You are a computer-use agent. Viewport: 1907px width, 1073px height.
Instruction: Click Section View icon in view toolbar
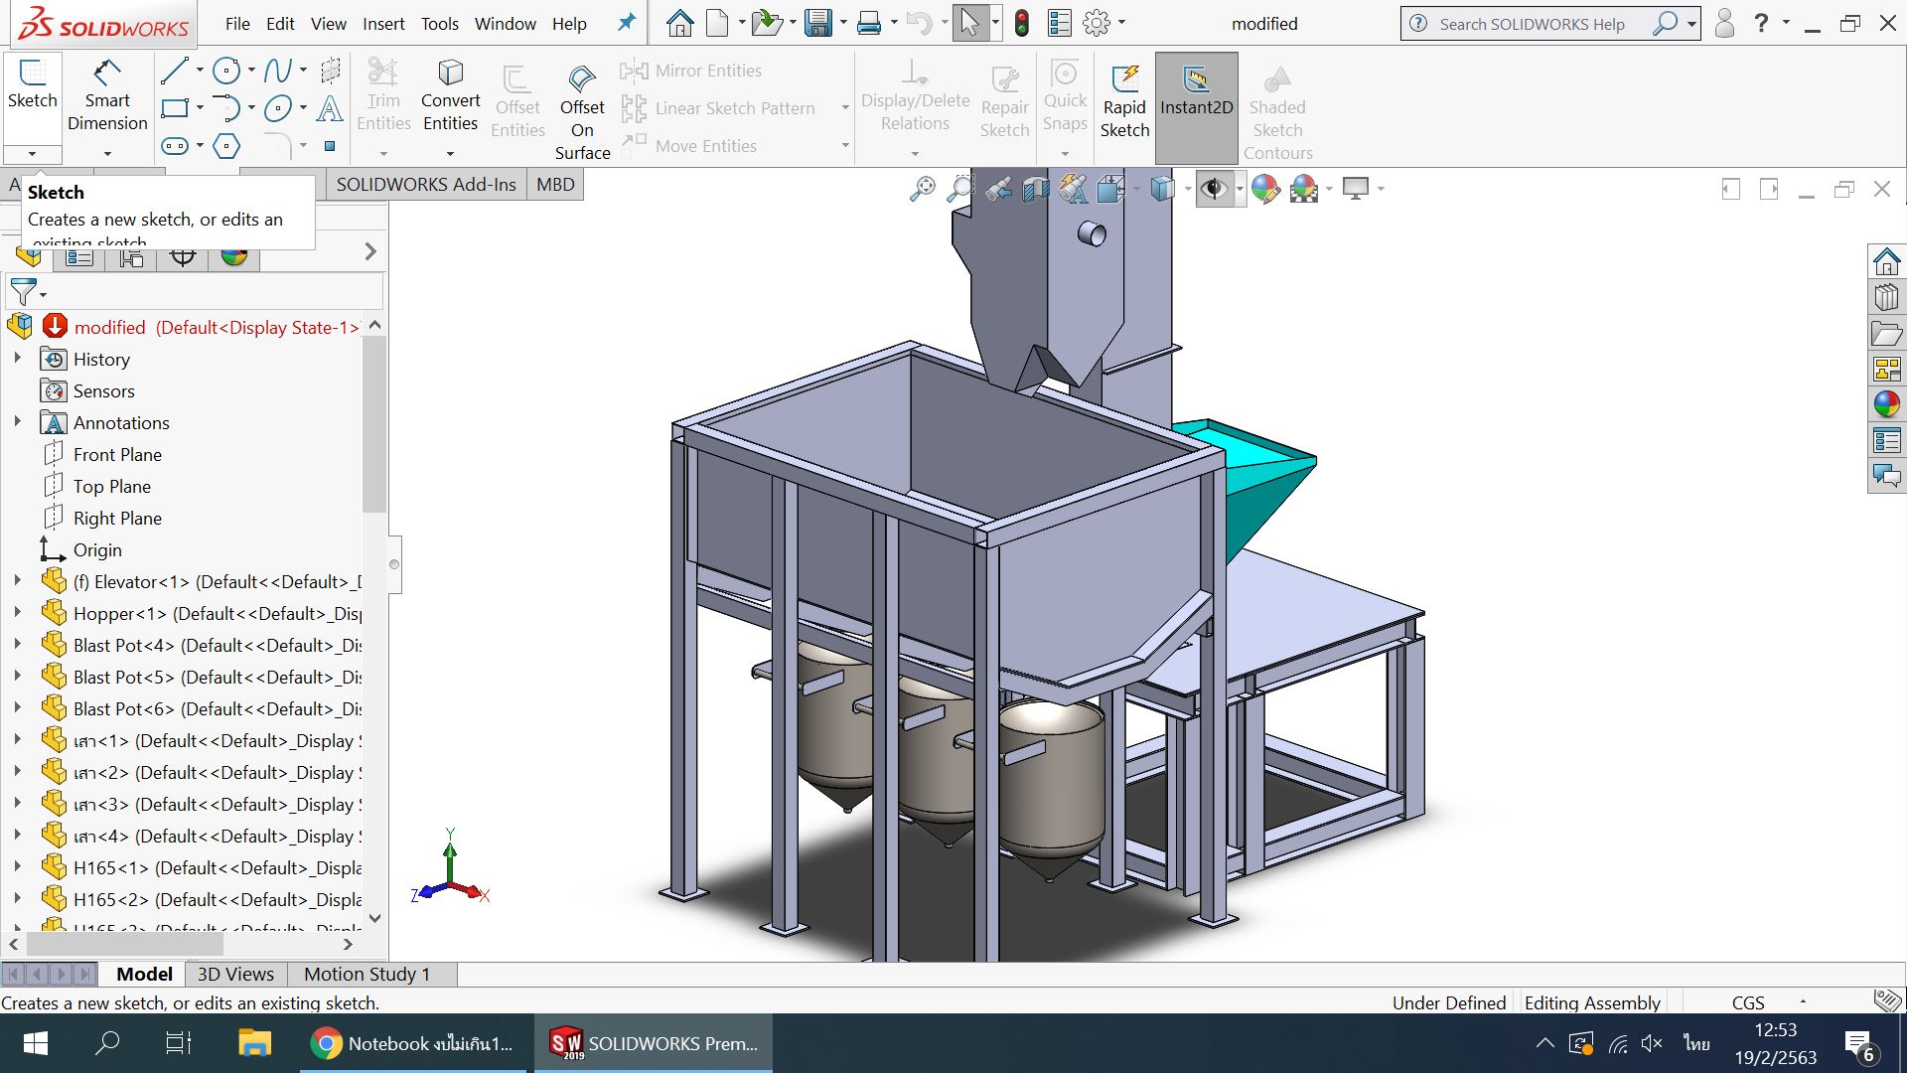[1036, 189]
